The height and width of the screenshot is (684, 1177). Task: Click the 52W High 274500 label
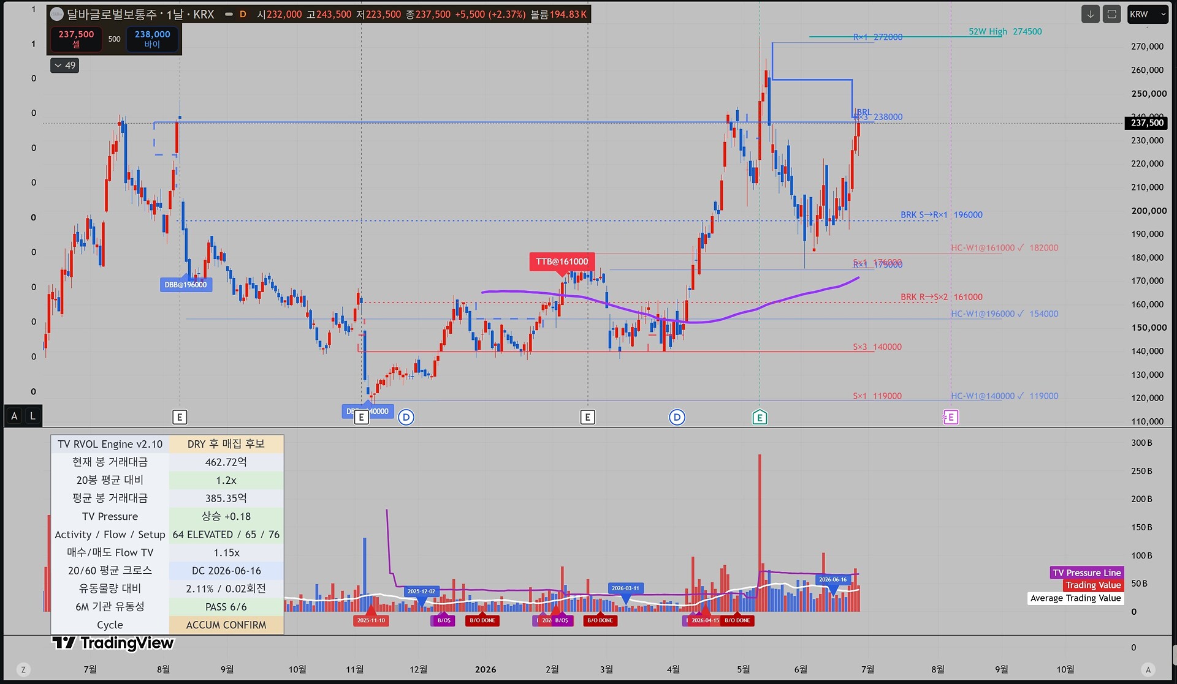(x=1005, y=31)
